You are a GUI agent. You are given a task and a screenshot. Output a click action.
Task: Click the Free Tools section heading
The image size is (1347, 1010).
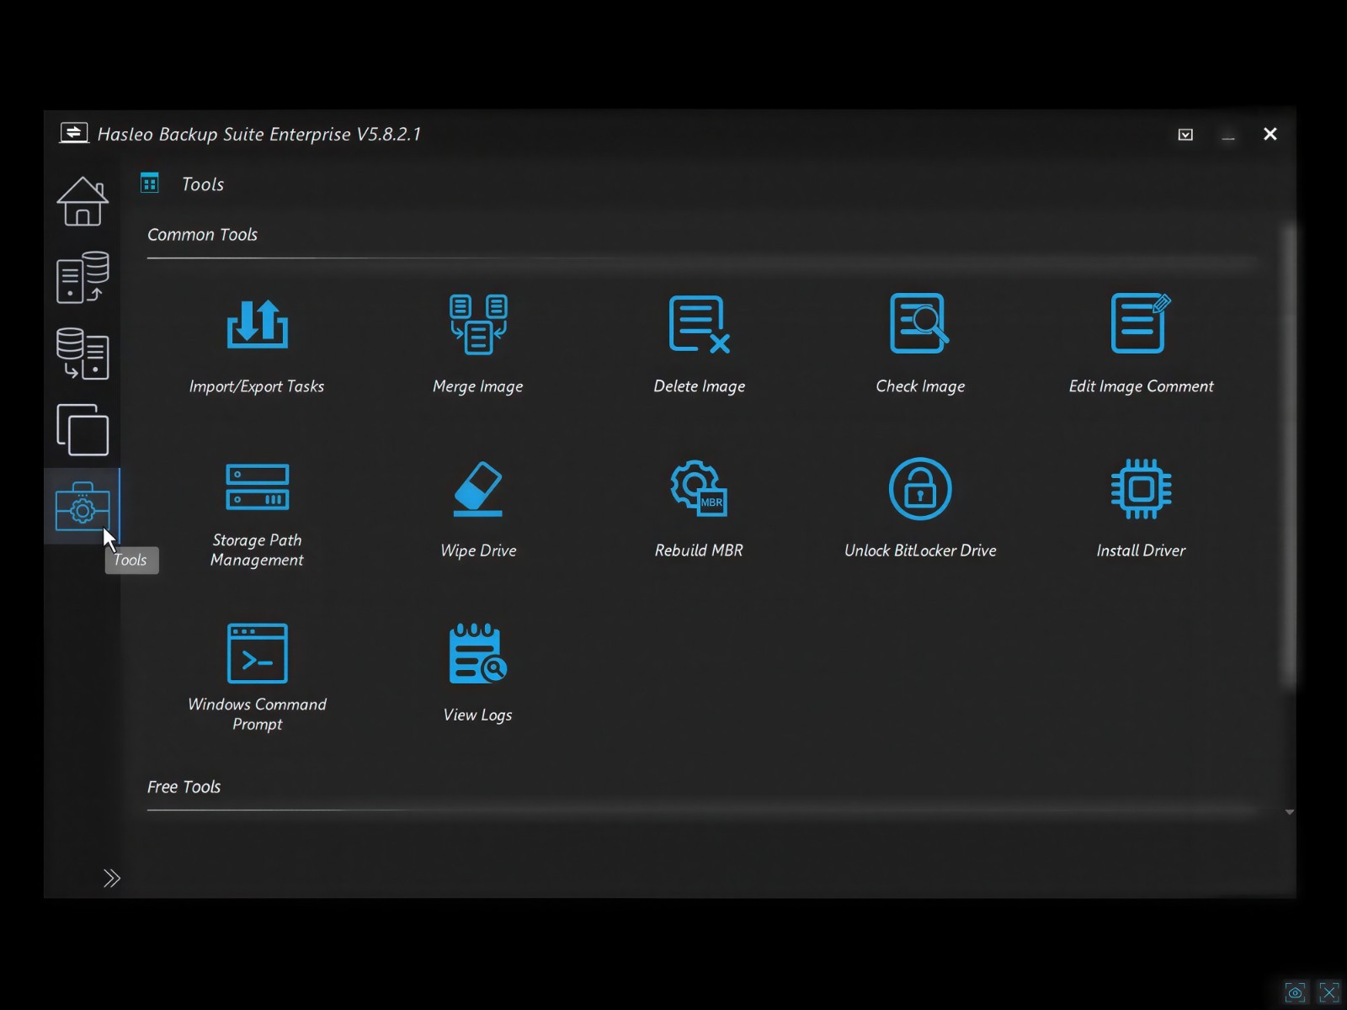(184, 787)
